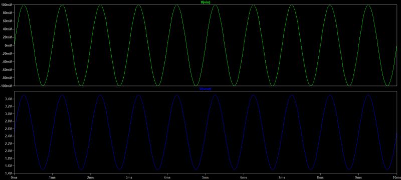Click the 1.6V vertical axis label

(x=9, y=165)
